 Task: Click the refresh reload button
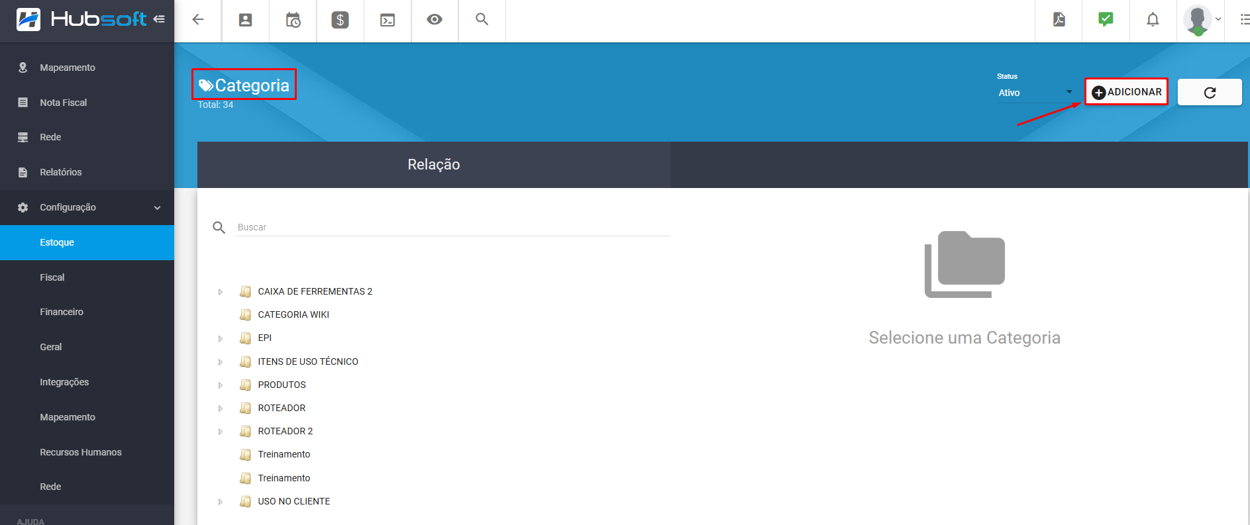click(1210, 92)
